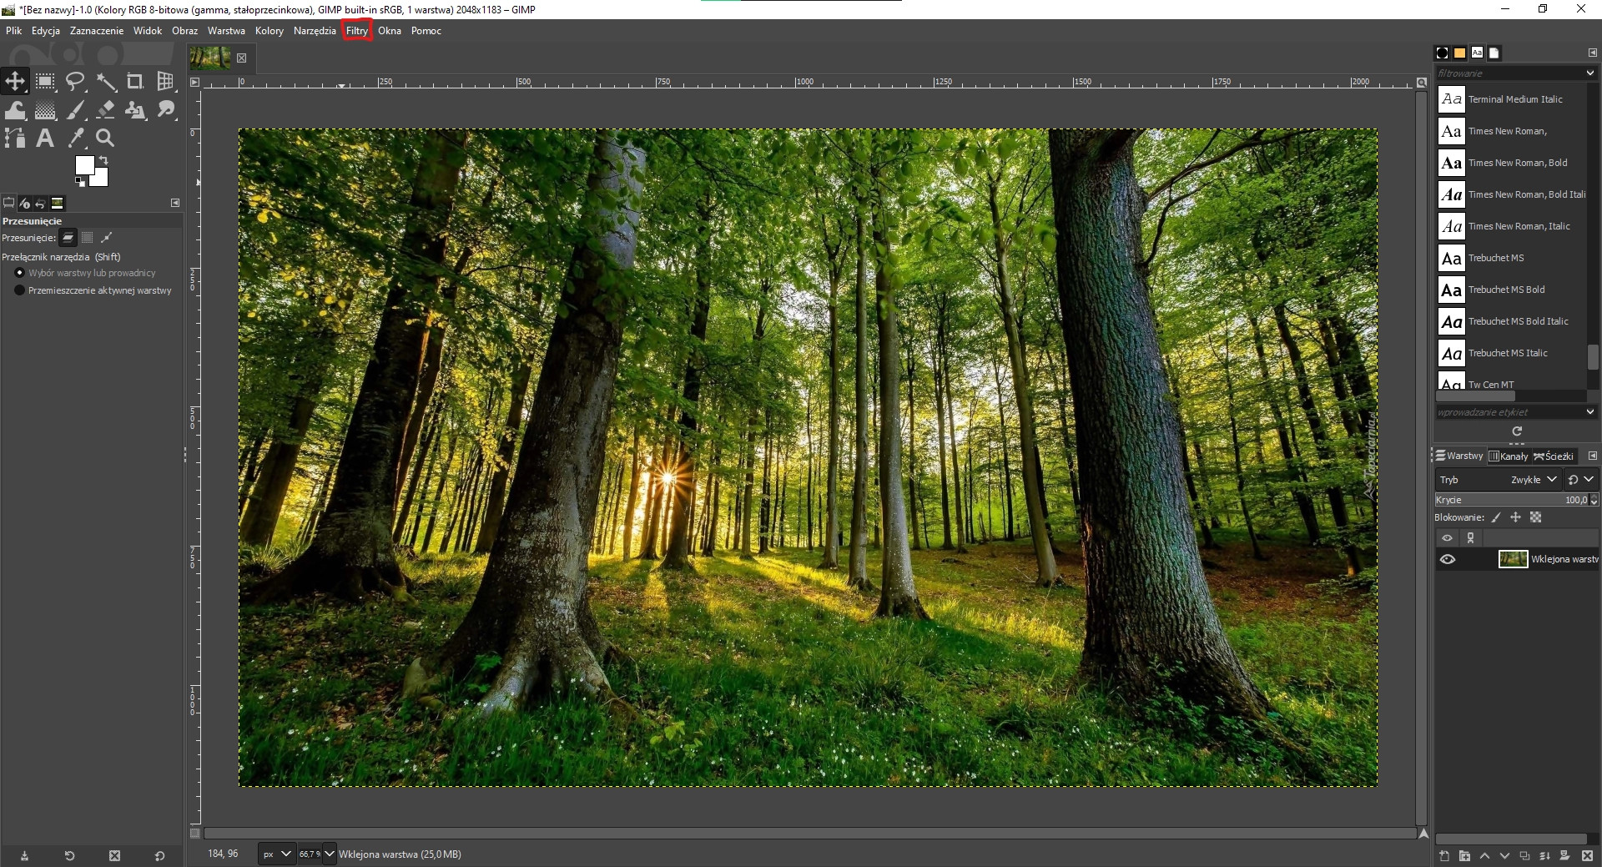Open the Plik menu
1602x867 pixels.
click(14, 31)
